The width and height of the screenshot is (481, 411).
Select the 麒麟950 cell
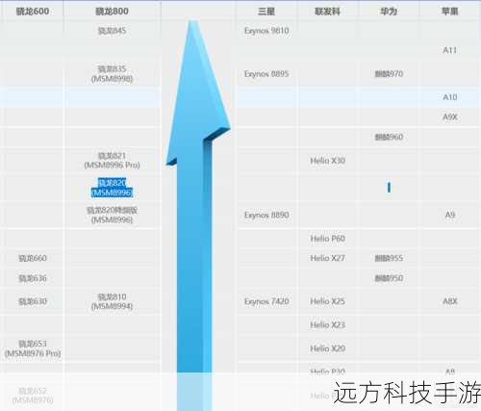coord(389,278)
